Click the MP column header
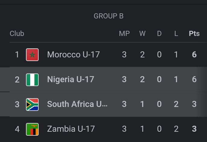This screenshot has height=142, width=207. tap(124, 34)
